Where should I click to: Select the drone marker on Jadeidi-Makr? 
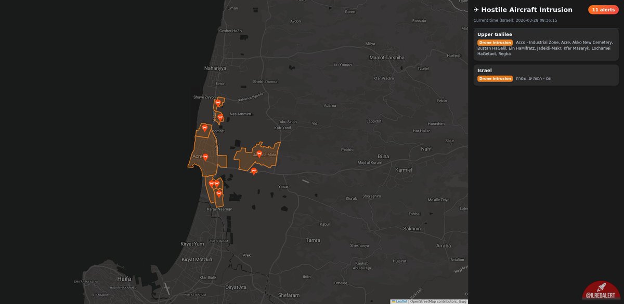pos(259,154)
